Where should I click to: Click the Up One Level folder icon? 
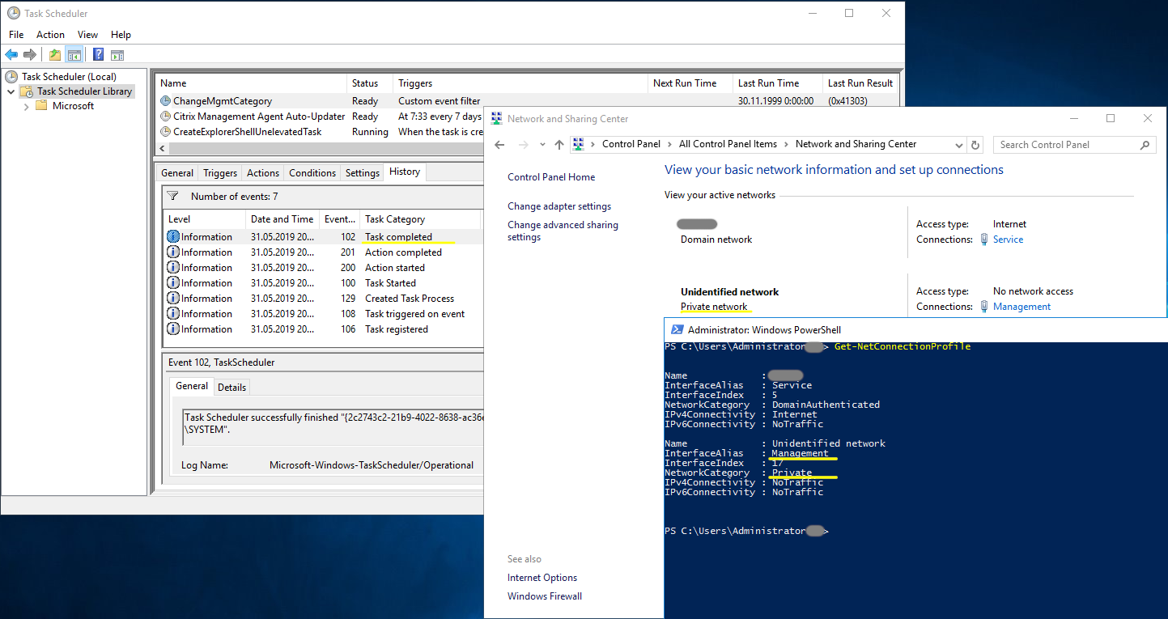tap(54, 55)
